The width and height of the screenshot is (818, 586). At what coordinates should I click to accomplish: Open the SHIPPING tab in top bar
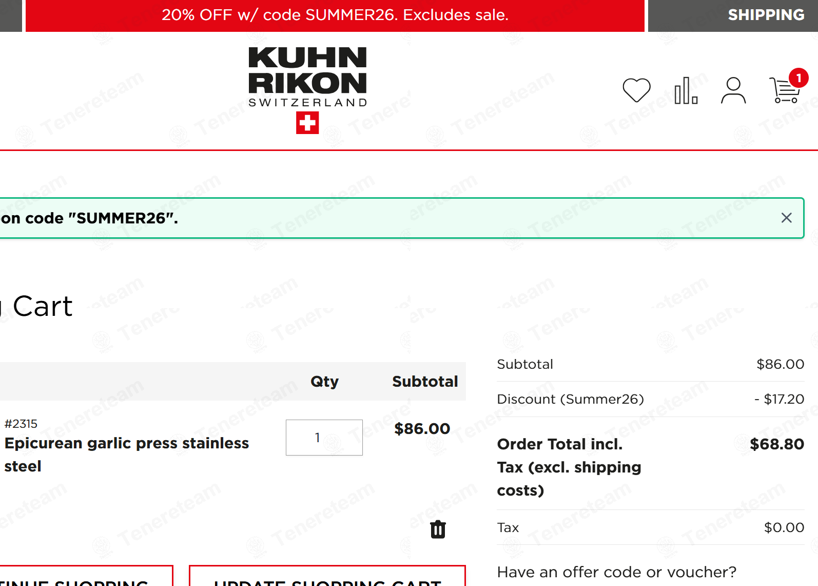click(x=766, y=15)
